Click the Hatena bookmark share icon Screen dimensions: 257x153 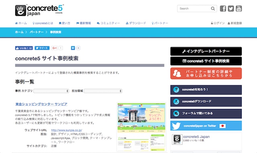(73, 48)
